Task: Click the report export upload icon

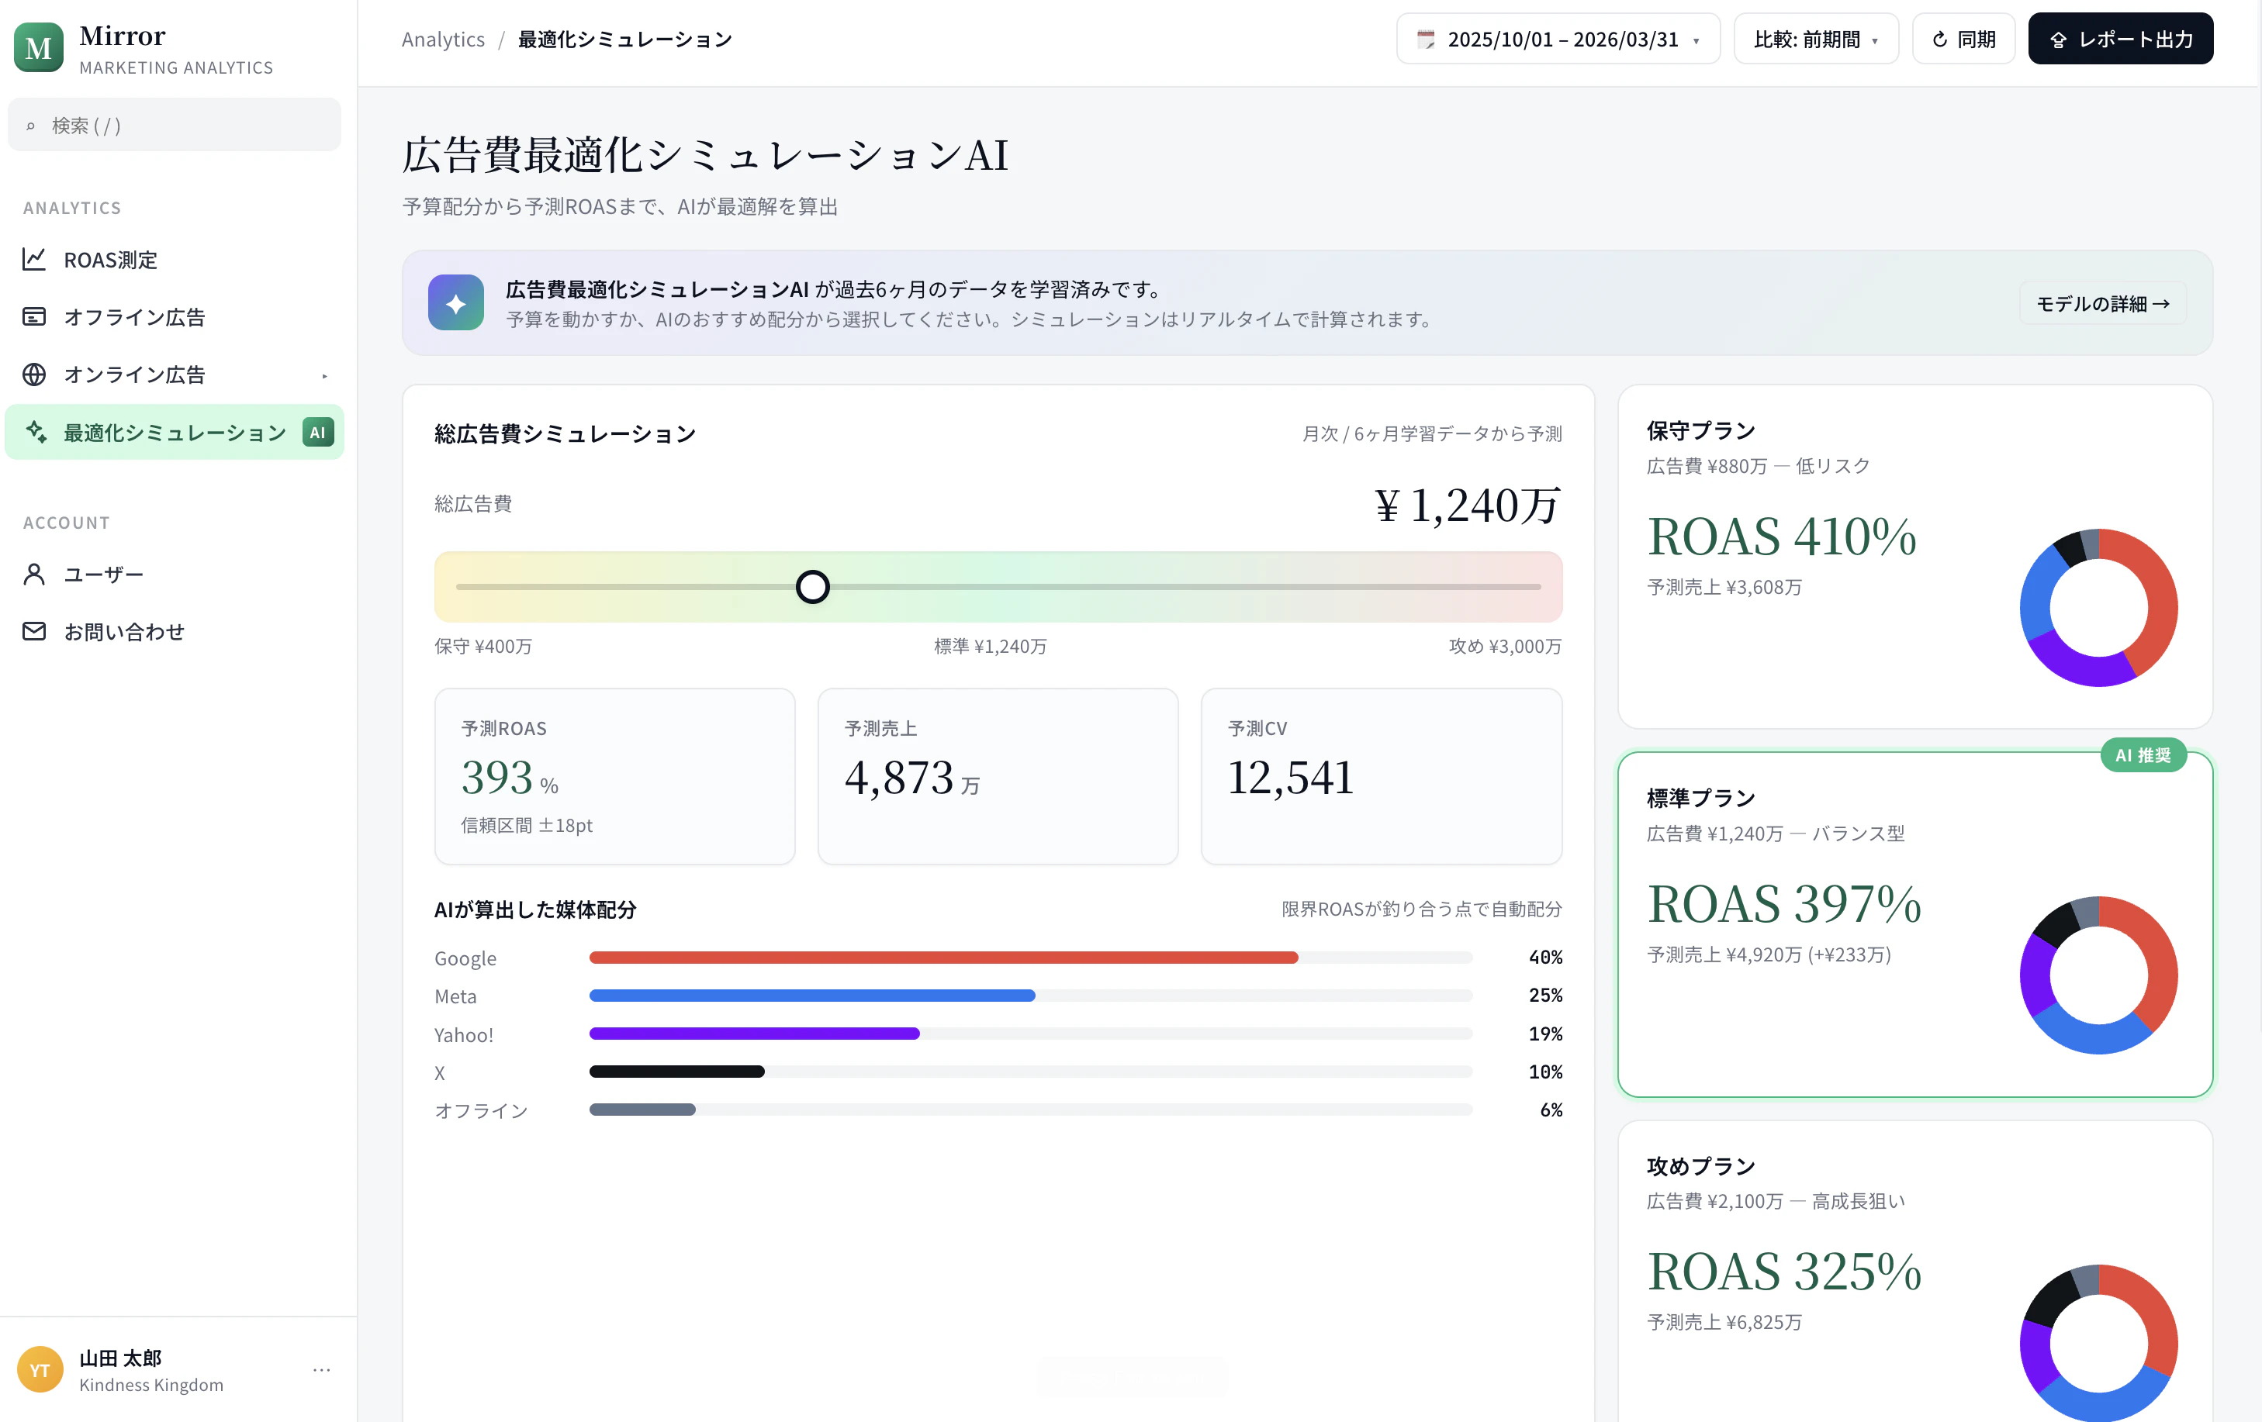Action: pyautogui.click(x=2058, y=40)
